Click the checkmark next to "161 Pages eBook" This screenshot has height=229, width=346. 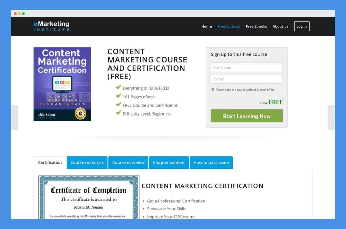coord(118,96)
